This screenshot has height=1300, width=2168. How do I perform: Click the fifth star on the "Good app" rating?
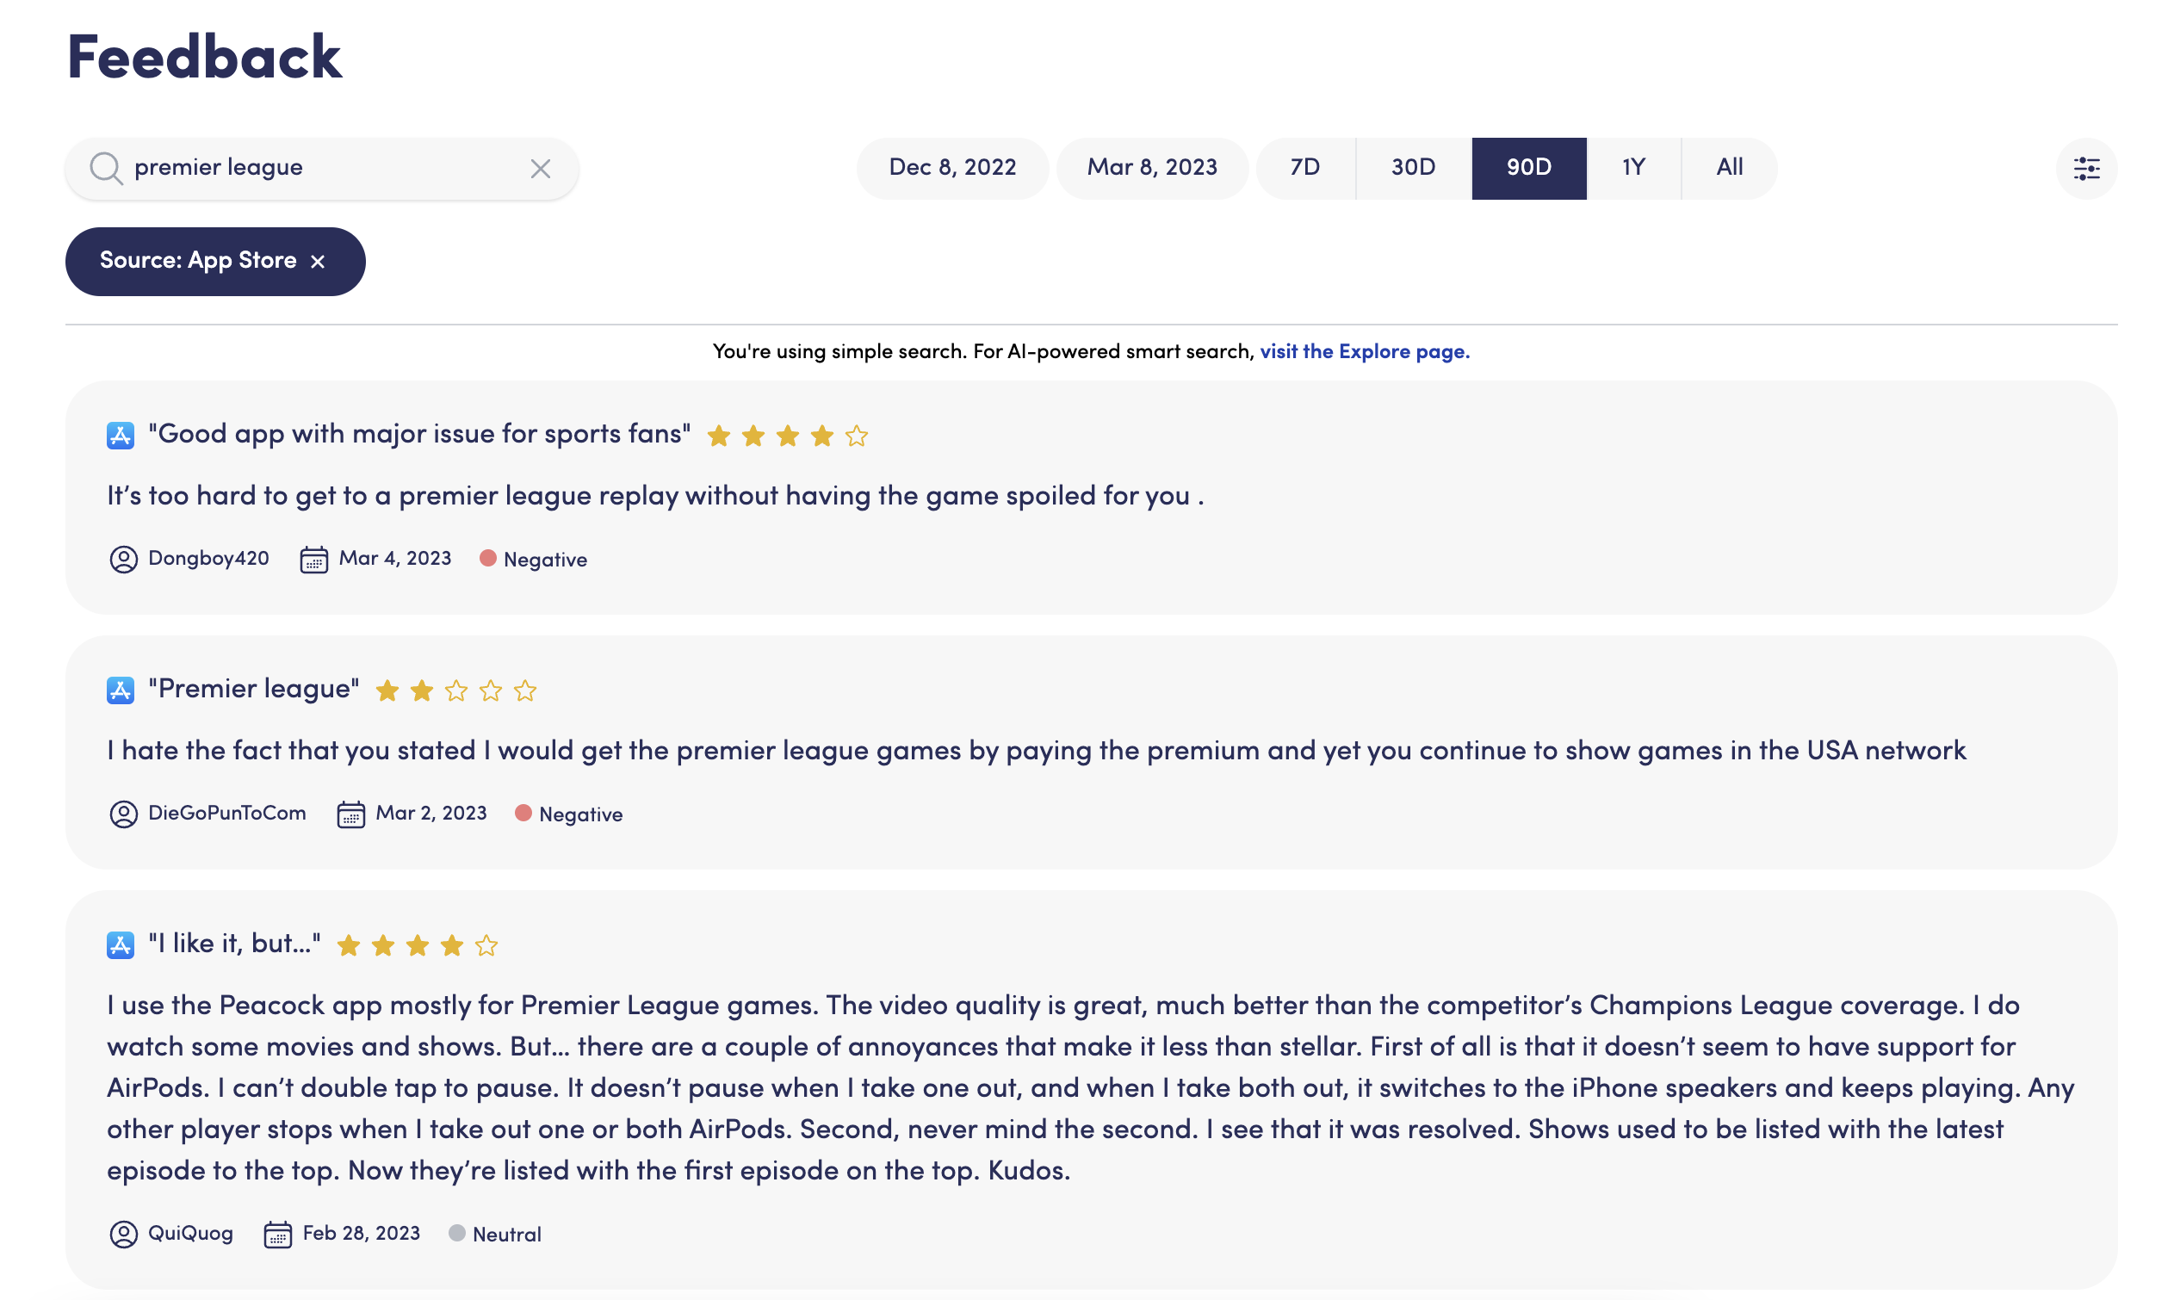click(x=855, y=435)
